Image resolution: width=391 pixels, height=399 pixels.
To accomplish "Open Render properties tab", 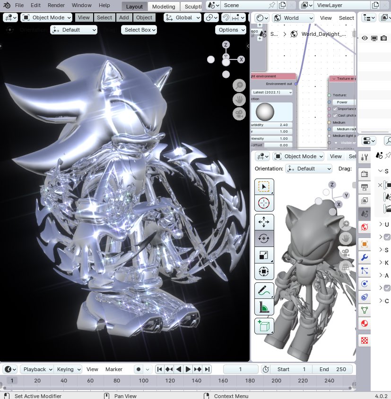I will pos(365,174).
